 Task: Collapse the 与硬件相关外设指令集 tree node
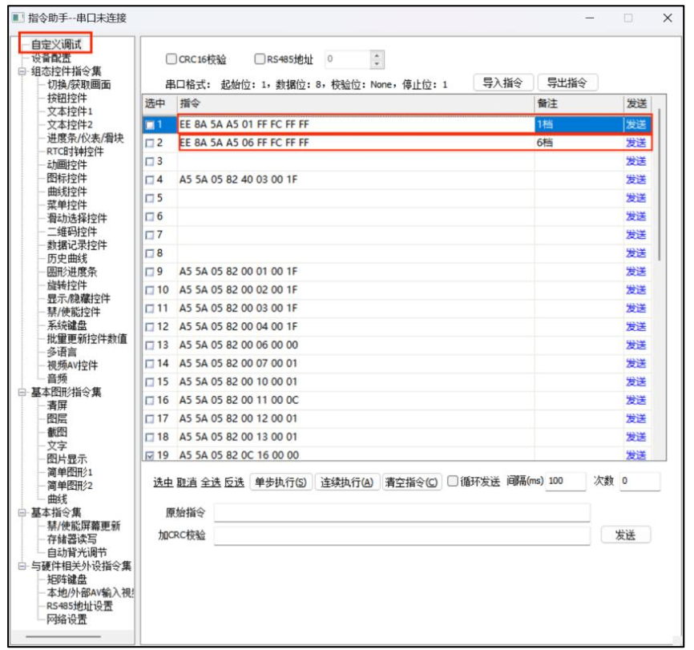(22, 567)
